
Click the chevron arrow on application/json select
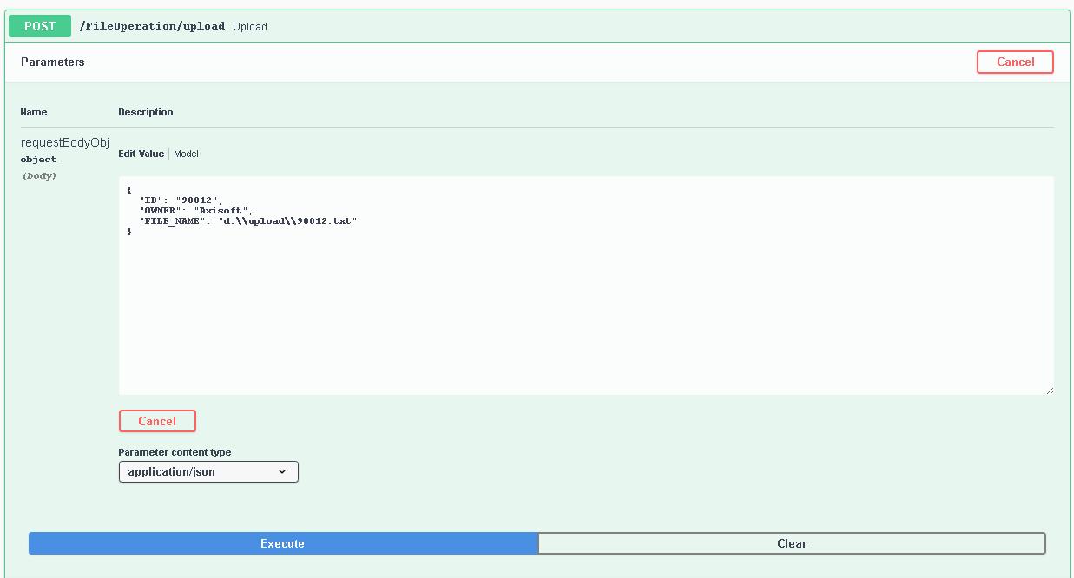pyautogui.click(x=282, y=471)
